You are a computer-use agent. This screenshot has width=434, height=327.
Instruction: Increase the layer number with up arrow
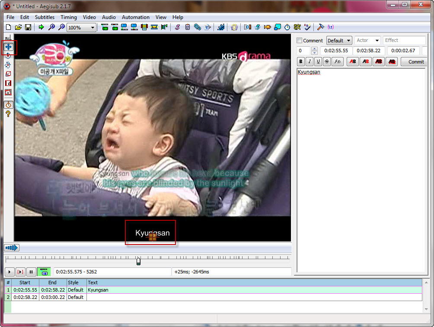(x=314, y=49)
